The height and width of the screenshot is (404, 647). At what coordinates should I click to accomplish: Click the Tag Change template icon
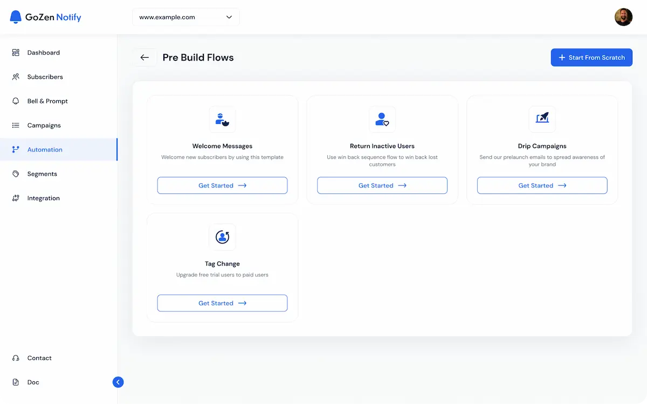[x=222, y=237]
